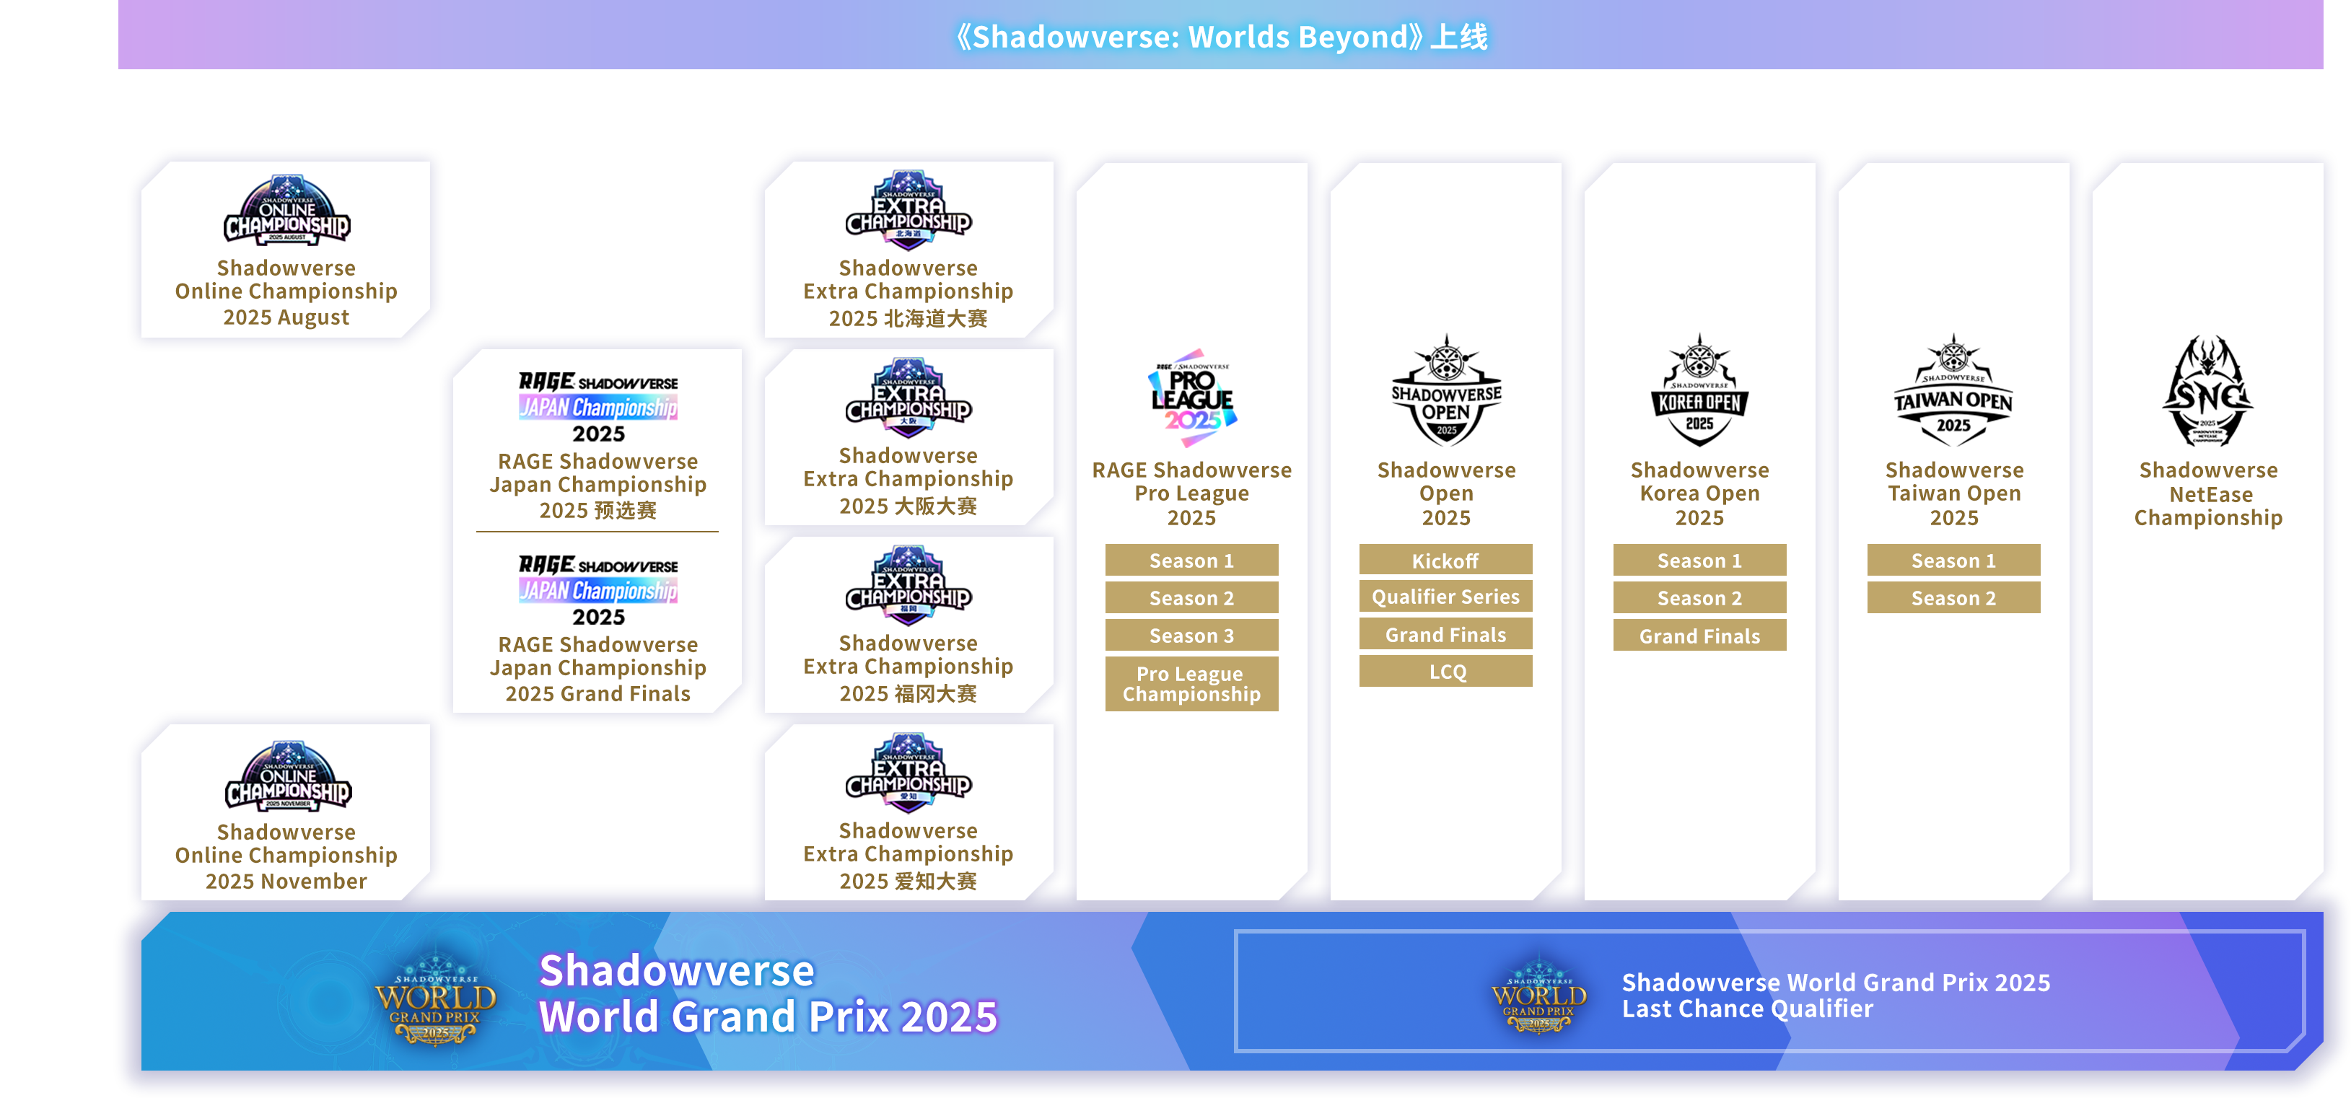Click the SNC NetEase Championship logo

point(2207,390)
